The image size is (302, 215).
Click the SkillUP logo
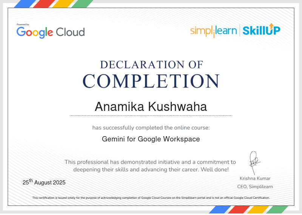pos(261,30)
